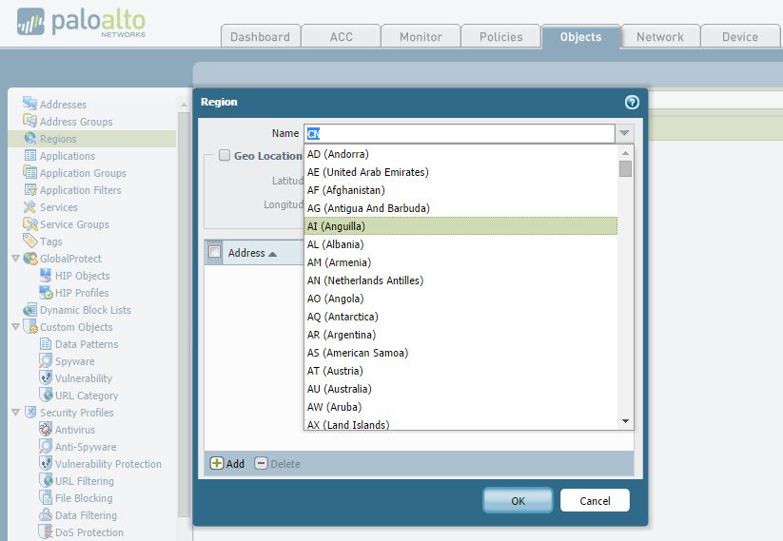Screen dimensions: 783x541
Task: Collapse the GlobalProtect tree node
Action: point(15,258)
